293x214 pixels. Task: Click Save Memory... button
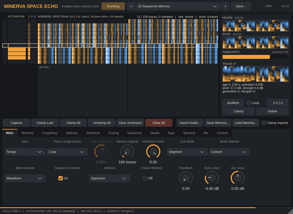click(218, 123)
